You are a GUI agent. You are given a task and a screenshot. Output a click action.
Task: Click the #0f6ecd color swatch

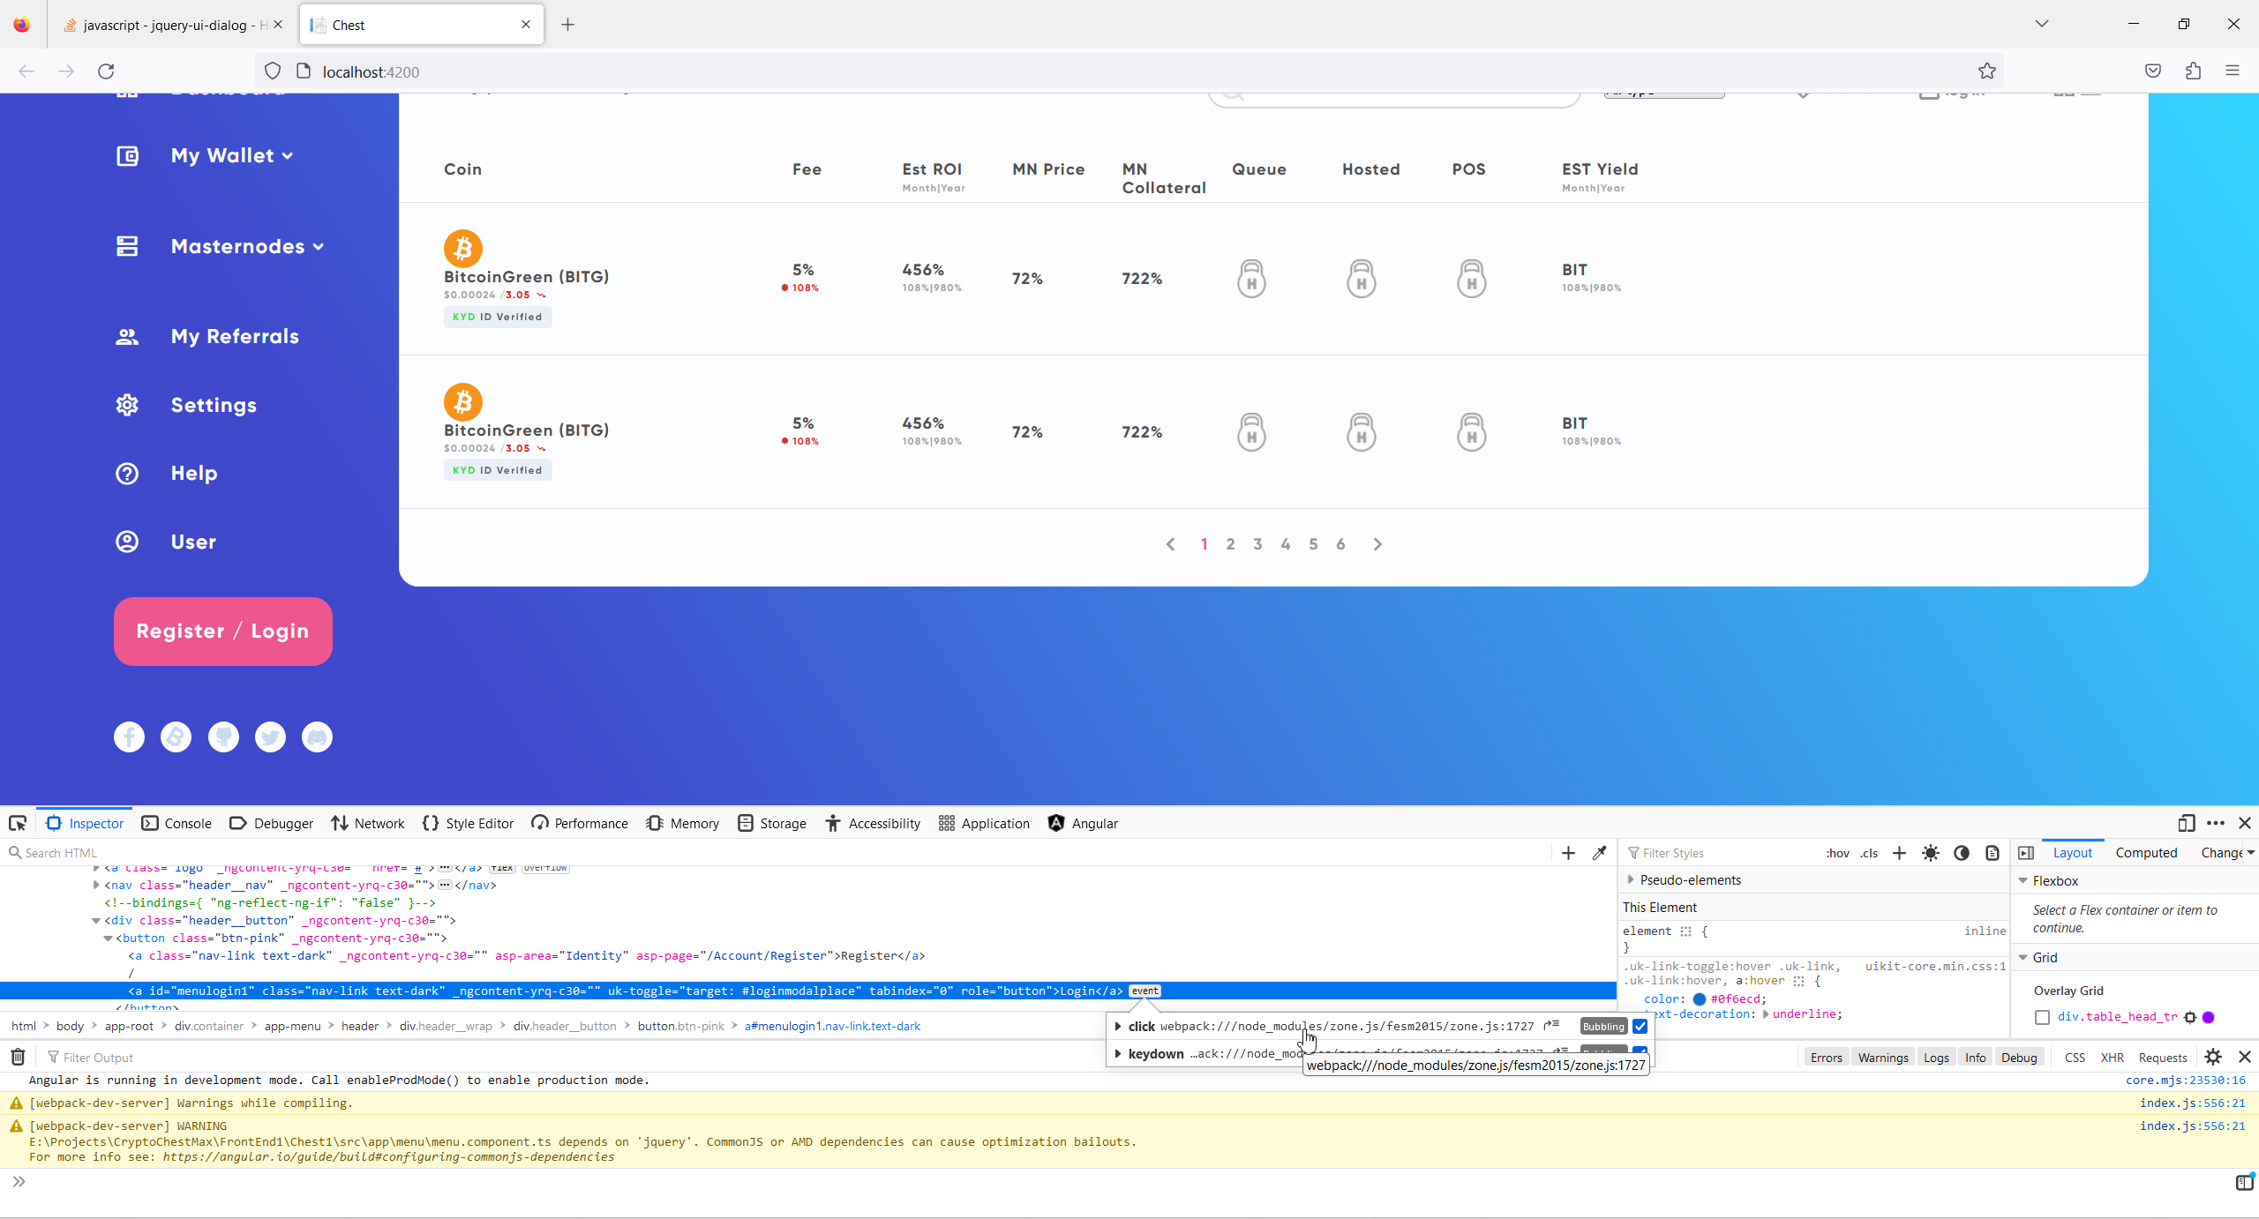(x=1699, y=999)
